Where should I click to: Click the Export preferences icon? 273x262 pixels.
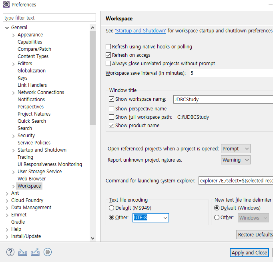pos(35,252)
